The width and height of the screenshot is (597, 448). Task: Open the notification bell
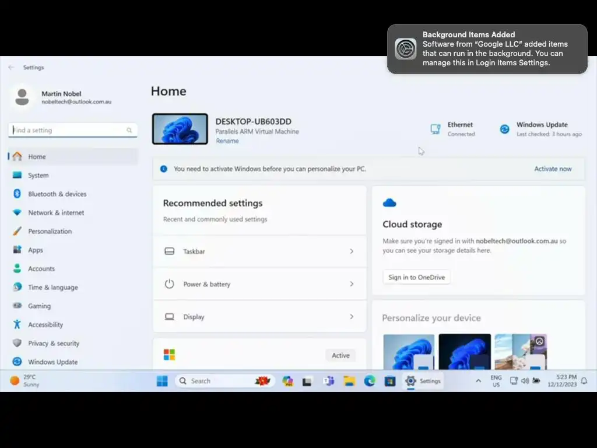[x=584, y=381]
